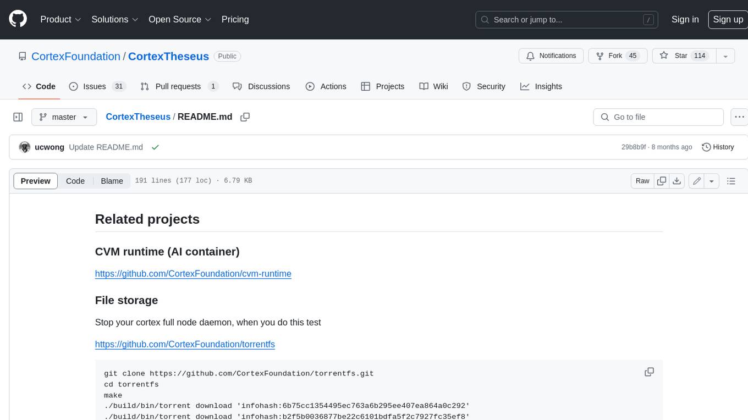Expand the Open Source menu
748x420 pixels.
point(180,19)
